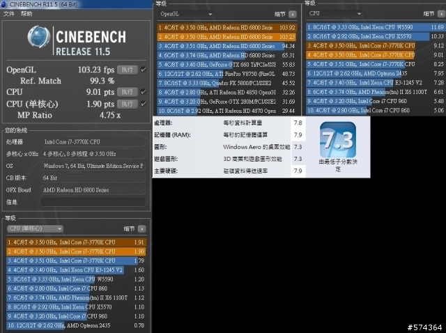The height and width of the screenshot is (333, 446).
Task: Select CPU ranking row Core i7 CPU 860
Action: 376,110
